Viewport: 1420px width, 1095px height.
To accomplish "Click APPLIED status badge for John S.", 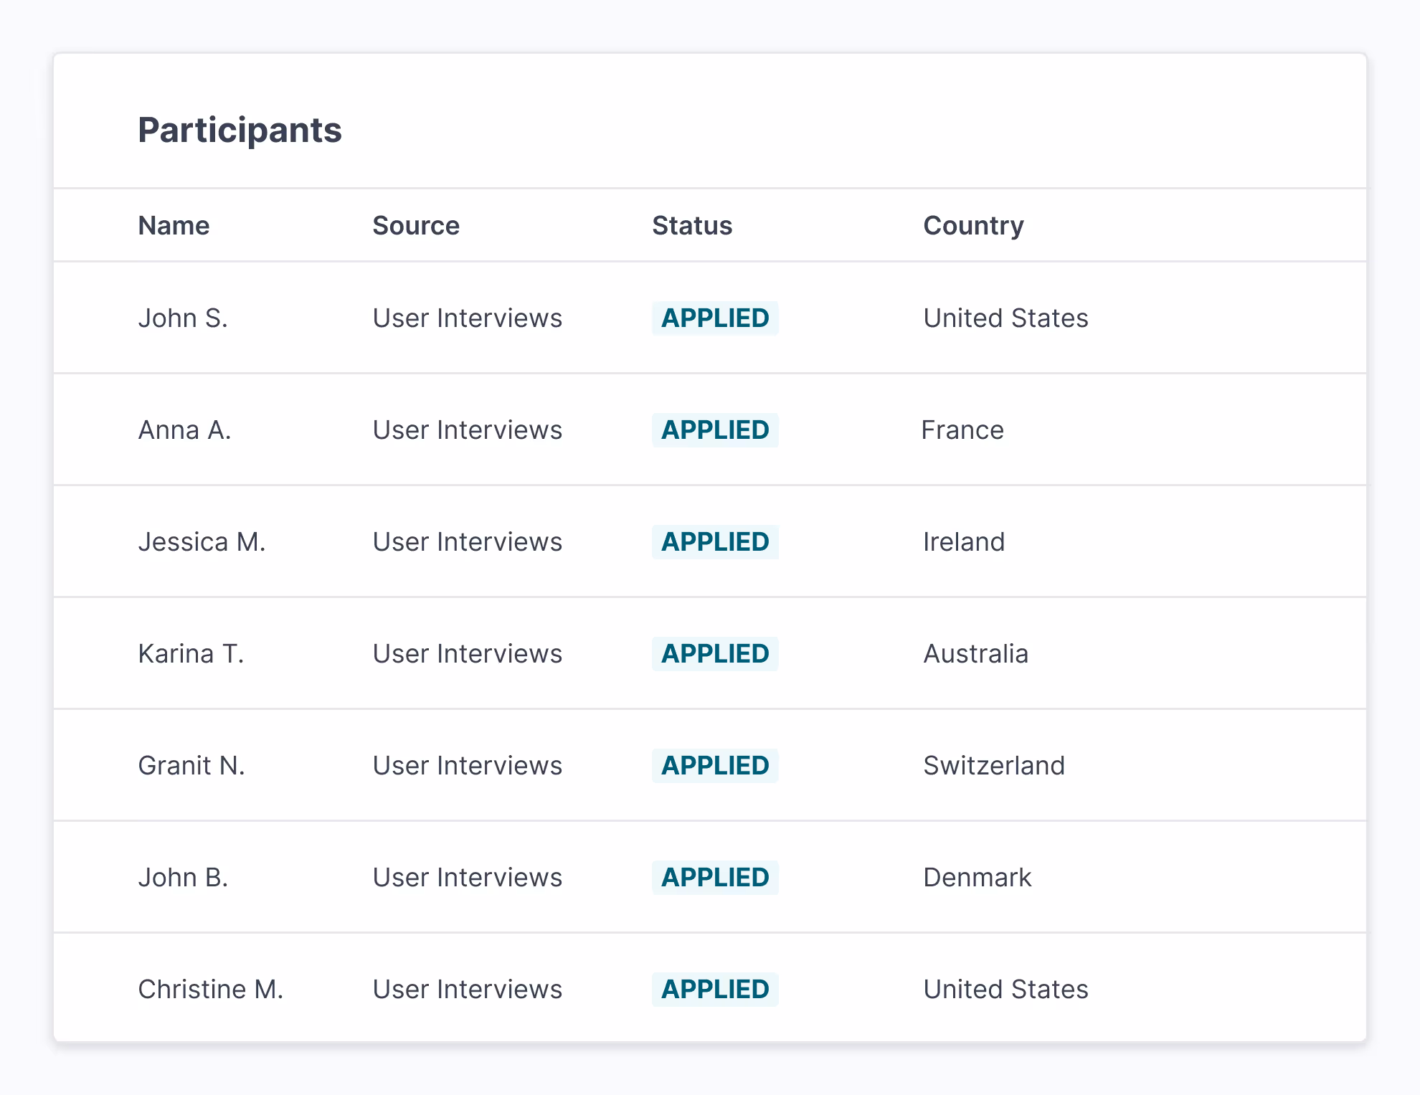I will pos(714,318).
